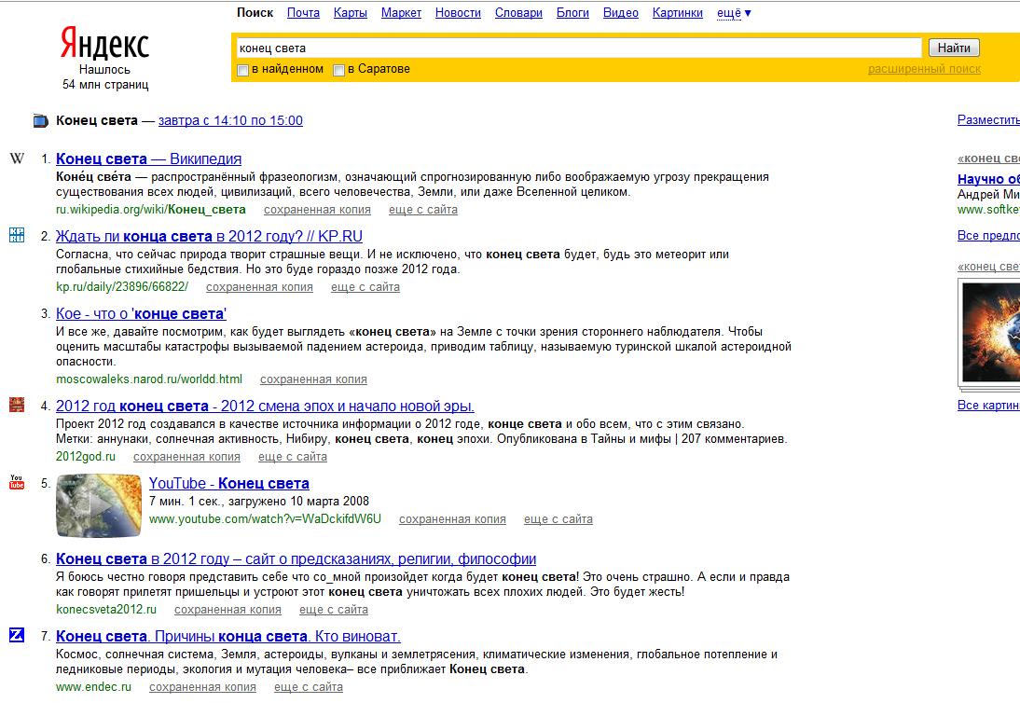1020x703 pixels.
Task: Click the Yandex logo
Action: [x=104, y=44]
